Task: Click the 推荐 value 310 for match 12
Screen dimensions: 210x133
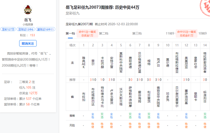Action: point(186,80)
